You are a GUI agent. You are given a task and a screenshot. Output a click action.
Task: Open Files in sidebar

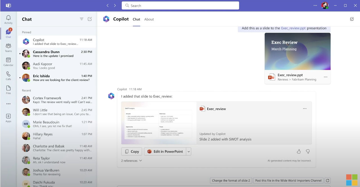coord(8,90)
